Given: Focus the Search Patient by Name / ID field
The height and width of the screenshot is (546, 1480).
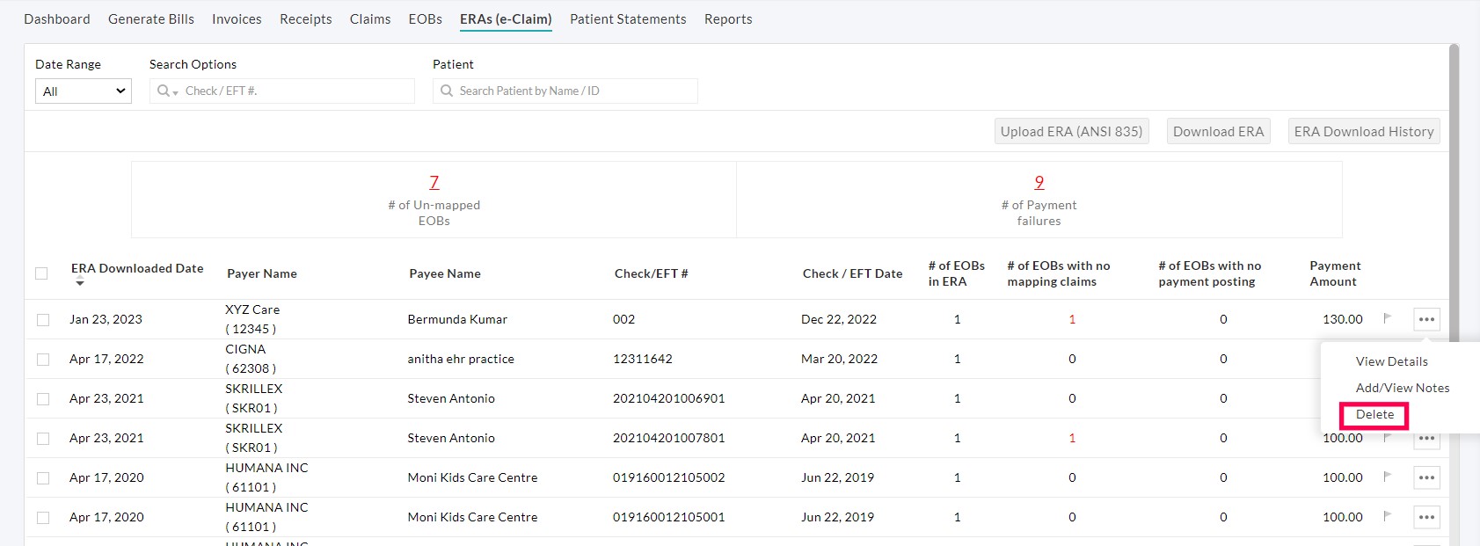Looking at the screenshot, I should tap(572, 91).
